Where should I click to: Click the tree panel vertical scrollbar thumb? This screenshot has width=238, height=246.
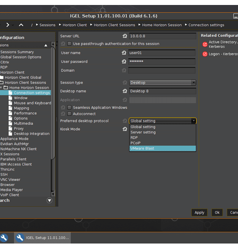(x=53, y=103)
